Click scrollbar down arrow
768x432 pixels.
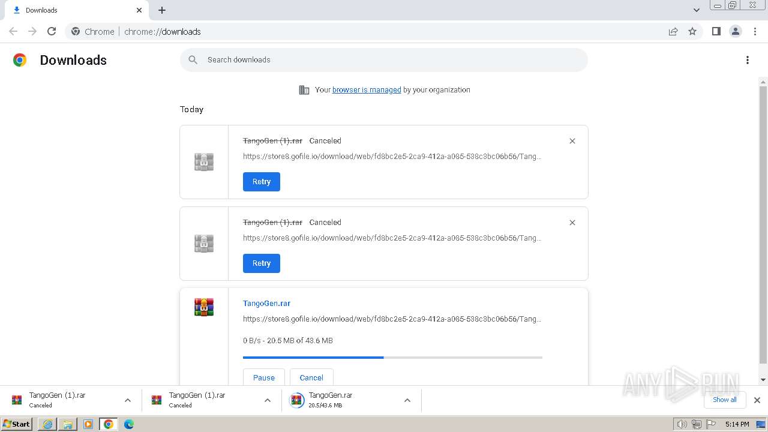763,380
